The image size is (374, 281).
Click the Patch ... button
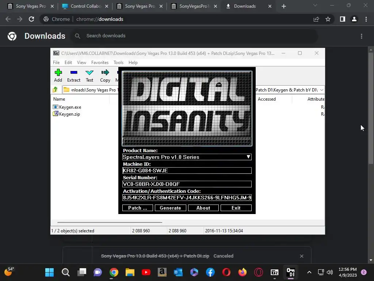138,208
